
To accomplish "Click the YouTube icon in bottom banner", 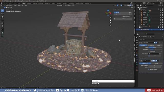I will tap(57, 90).
